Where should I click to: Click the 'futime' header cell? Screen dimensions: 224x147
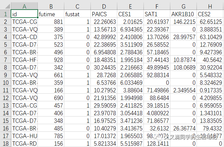pyautogui.click(x=51, y=14)
